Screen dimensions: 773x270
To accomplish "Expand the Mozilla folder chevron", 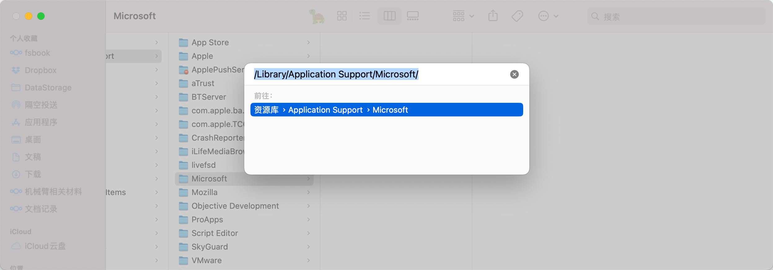I will coord(308,192).
